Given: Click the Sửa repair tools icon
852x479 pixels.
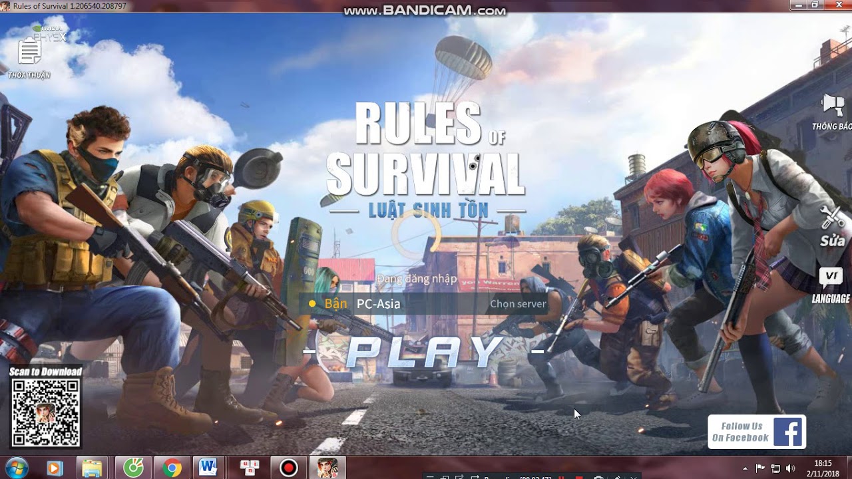Looking at the screenshot, I should tap(832, 218).
